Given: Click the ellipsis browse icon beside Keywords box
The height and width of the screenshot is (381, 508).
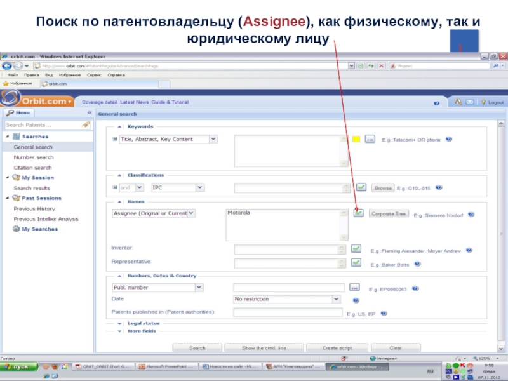Looking at the screenshot, I should point(370,139).
